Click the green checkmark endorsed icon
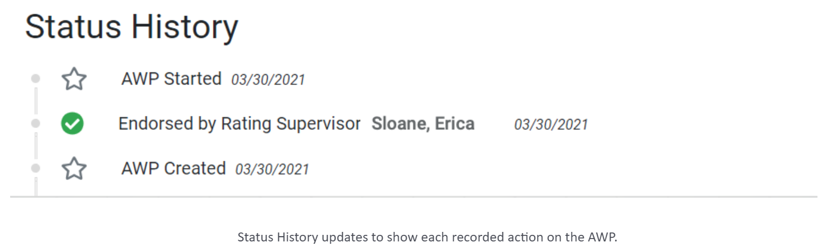 pyautogui.click(x=72, y=124)
